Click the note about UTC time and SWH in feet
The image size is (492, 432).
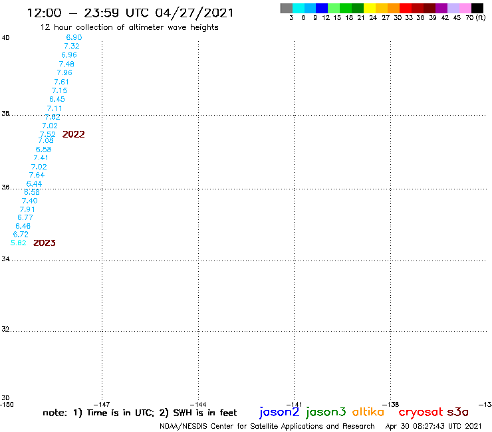click(x=140, y=413)
